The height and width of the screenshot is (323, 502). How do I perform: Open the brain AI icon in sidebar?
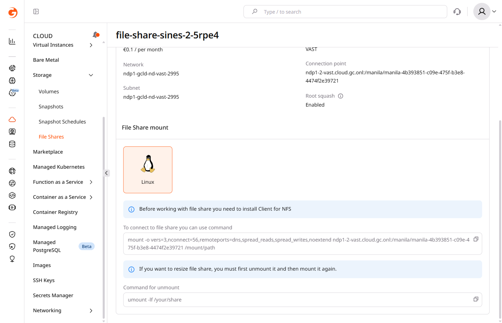pos(12,80)
